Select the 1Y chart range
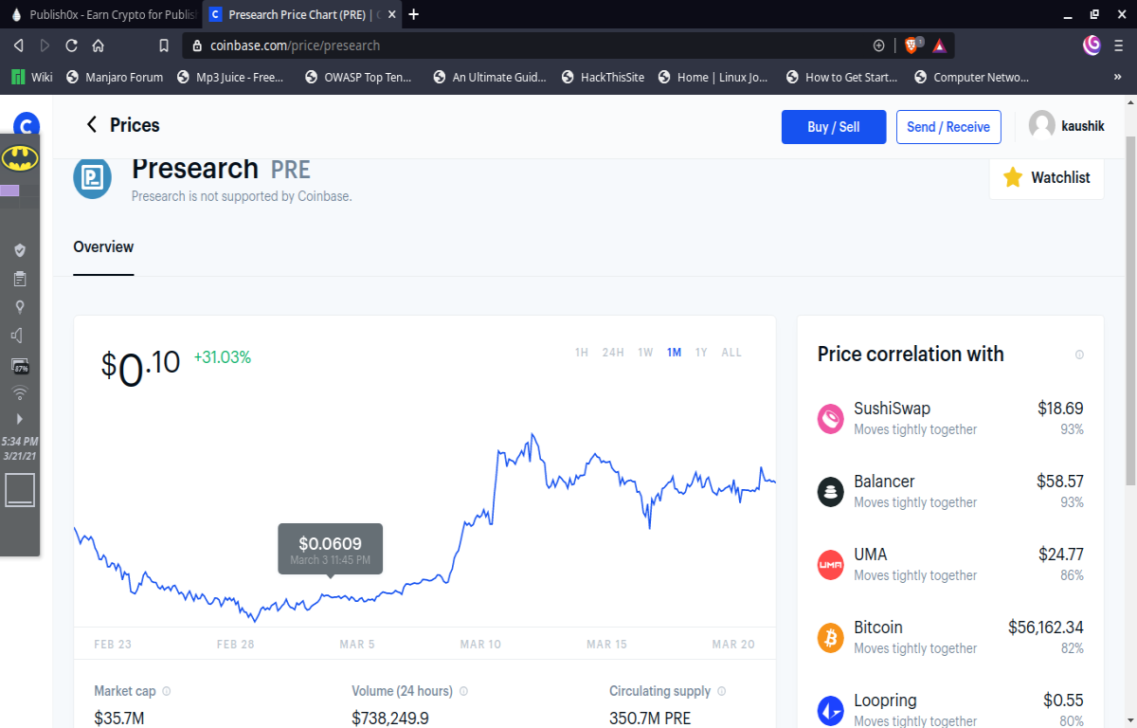Screen dimensions: 1137x728 [x=701, y=353]
